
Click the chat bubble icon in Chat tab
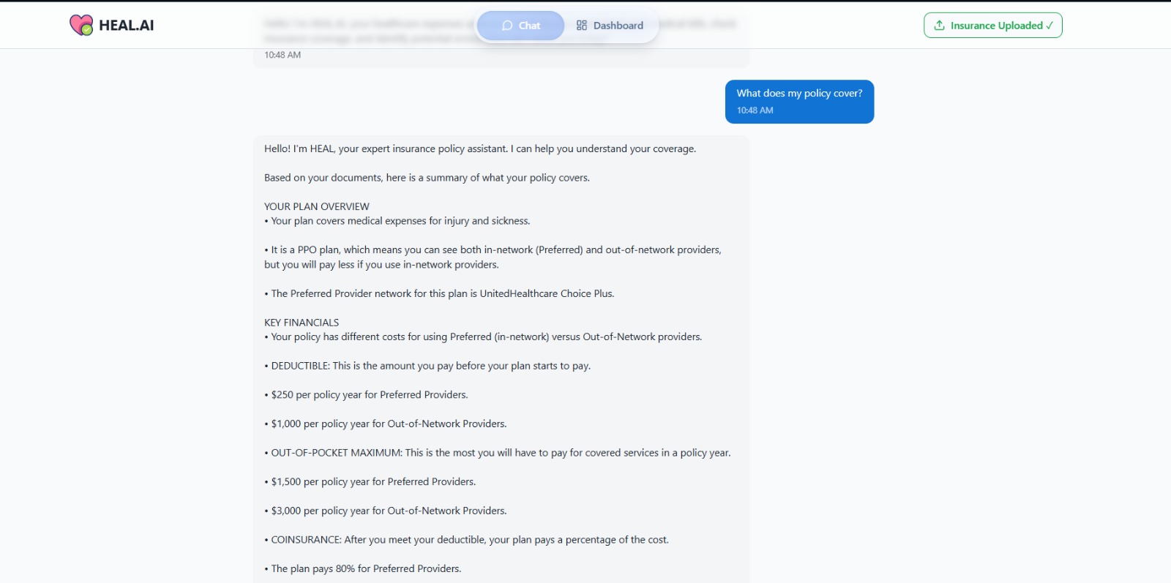click(507, 26)
